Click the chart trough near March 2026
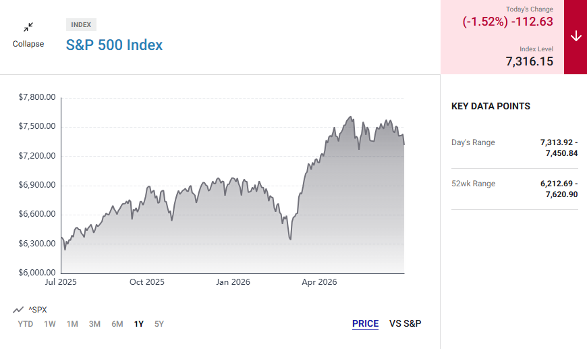 290,239
